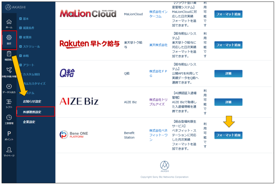Click 詳細 button for Q給
Image resolution: width=277 pixels, height=185 pixels.
(x=228, y=74)
